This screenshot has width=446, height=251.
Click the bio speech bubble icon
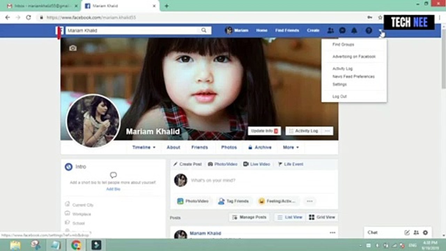[x=113, y=175]
